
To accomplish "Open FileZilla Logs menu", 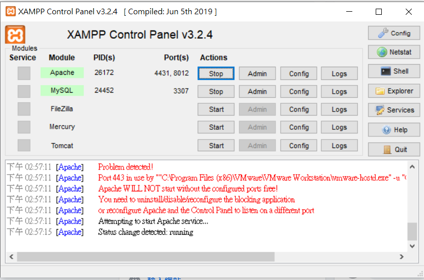I will coord(340,109).
